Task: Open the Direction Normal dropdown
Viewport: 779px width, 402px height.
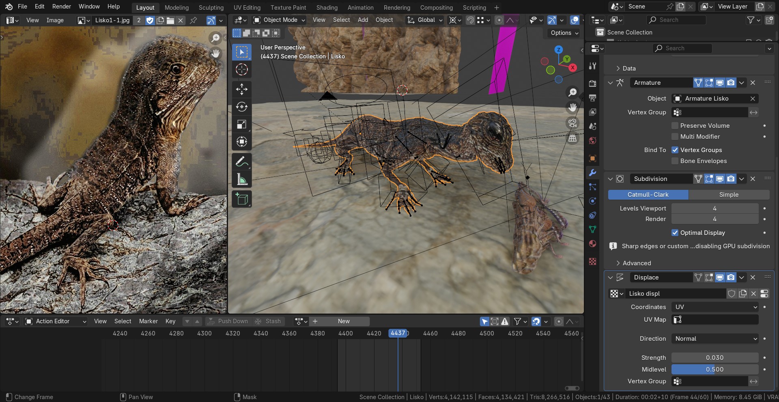Action: pos(715,339)
